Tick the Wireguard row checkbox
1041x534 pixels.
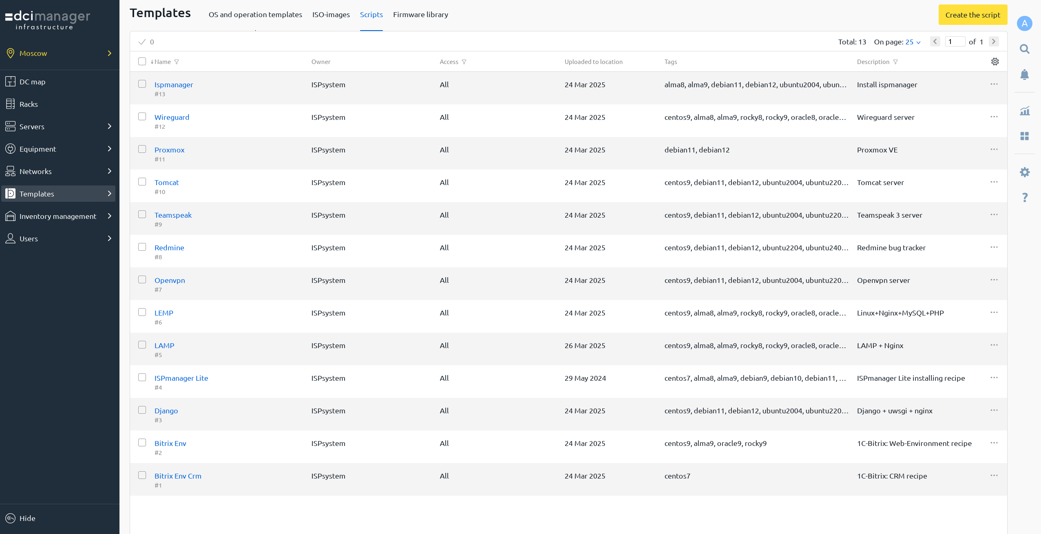click(x=142, y=117)
